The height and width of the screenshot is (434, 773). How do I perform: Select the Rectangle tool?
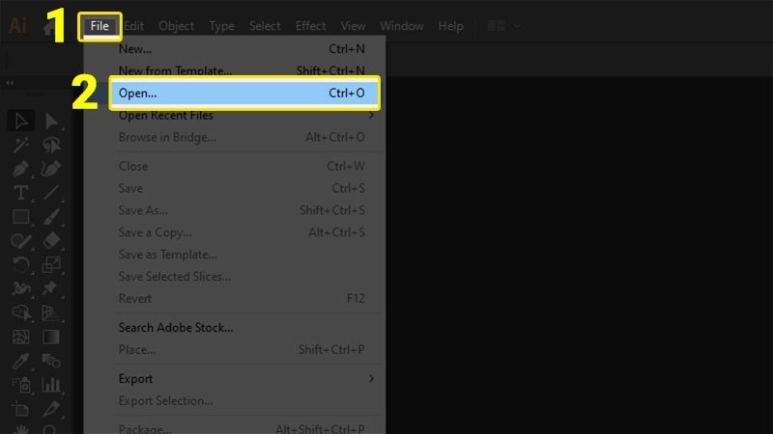21,217
